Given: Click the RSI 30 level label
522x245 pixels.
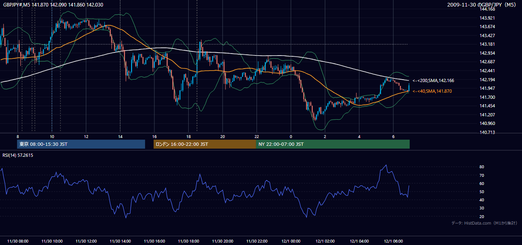Looking at the screenshot, I should click(482, 208).
